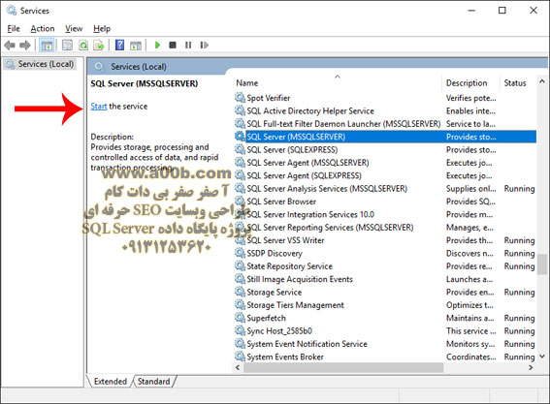The width and height of the screenshot is (550, 404).
Task: Select Sync Host_2585b0 row
Action: click(x=385, y=330)
